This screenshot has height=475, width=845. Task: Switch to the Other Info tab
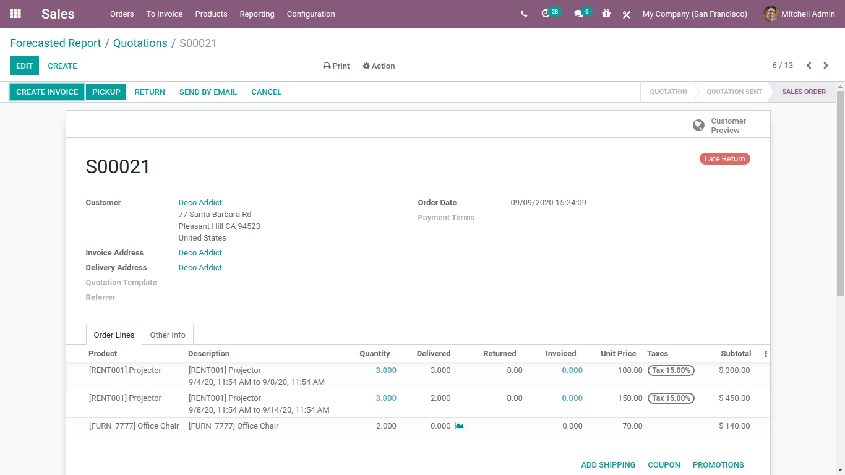tap(168, 335)
